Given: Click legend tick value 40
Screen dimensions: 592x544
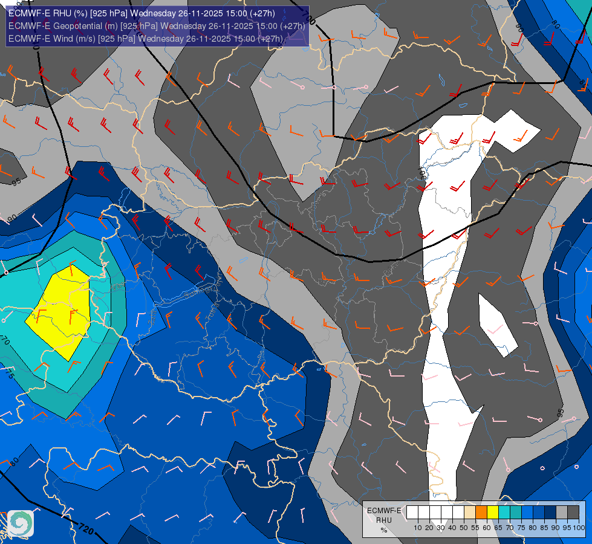Looking at the screenshot, I should pyautogui.click(x=452, y=528).
